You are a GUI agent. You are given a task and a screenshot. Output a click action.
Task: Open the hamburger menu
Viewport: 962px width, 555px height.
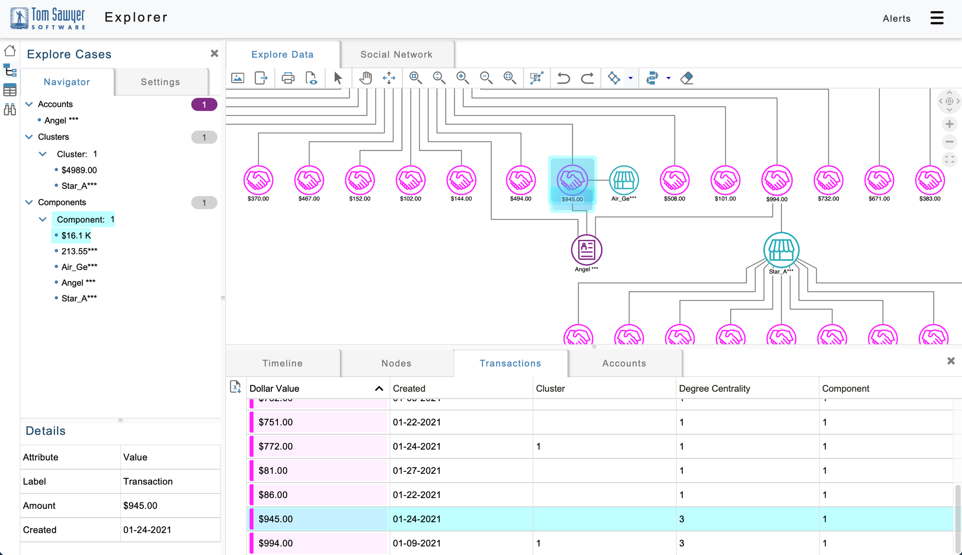click(x=937, y=18)
